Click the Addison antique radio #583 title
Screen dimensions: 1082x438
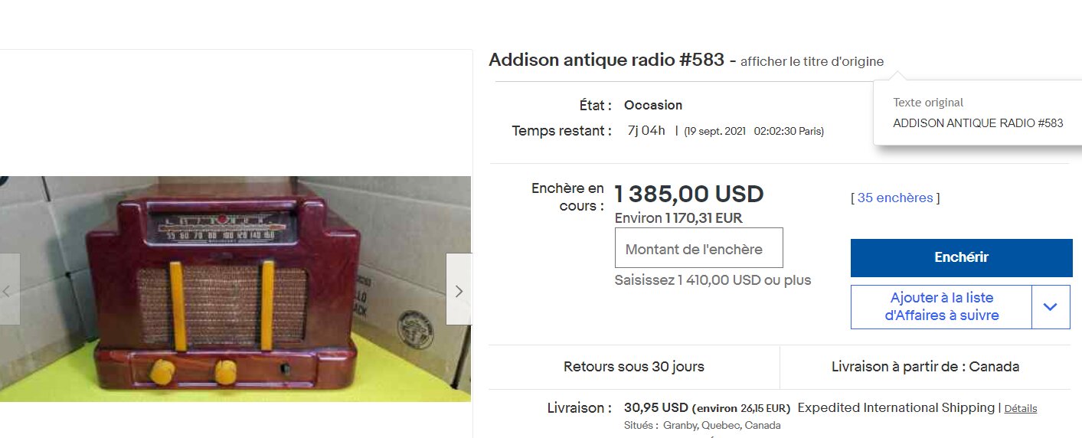point(606,60)
